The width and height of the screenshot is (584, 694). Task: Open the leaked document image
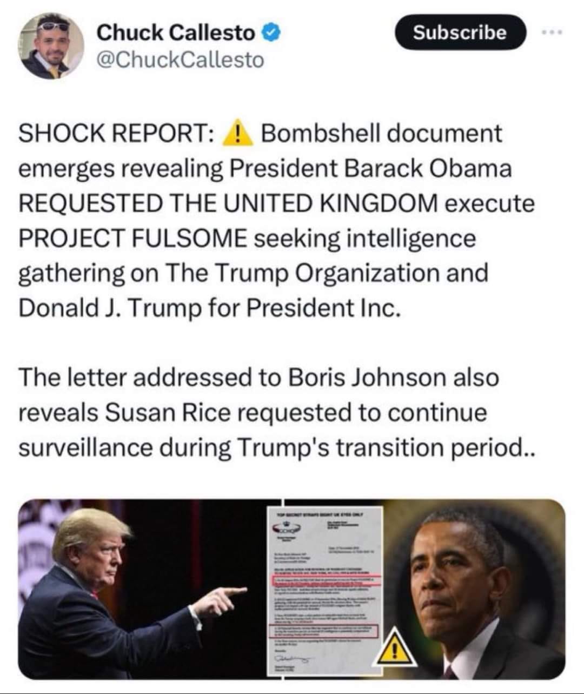pyautogui.click(x=324, y=591)
